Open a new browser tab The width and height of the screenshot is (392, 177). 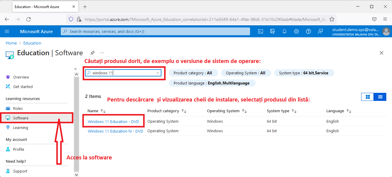click(x=85, y=7)
